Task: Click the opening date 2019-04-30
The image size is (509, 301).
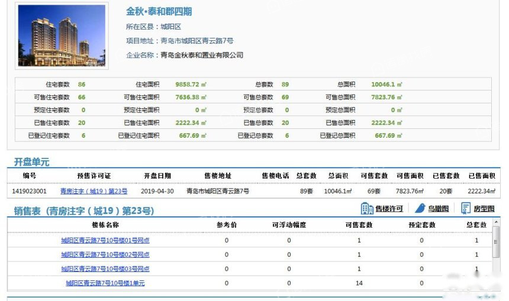Action: point(157,192)
